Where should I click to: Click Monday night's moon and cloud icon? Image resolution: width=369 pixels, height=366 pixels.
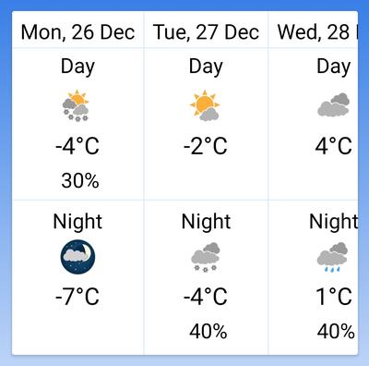(77, 257)
